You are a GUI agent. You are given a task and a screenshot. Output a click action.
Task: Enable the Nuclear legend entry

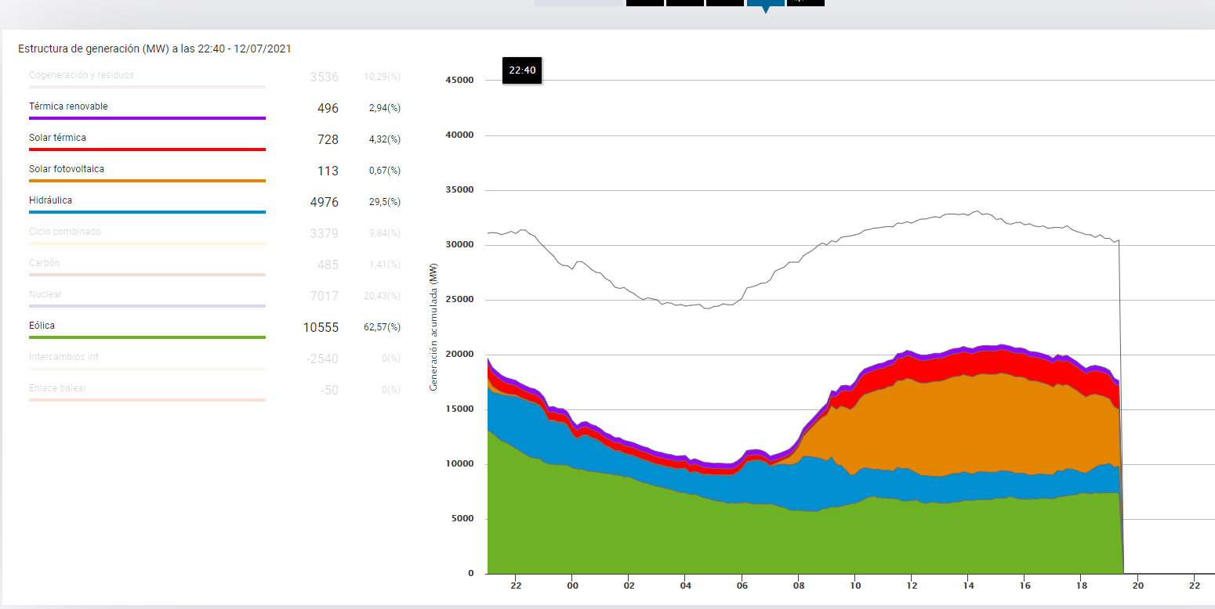[45, 294]
